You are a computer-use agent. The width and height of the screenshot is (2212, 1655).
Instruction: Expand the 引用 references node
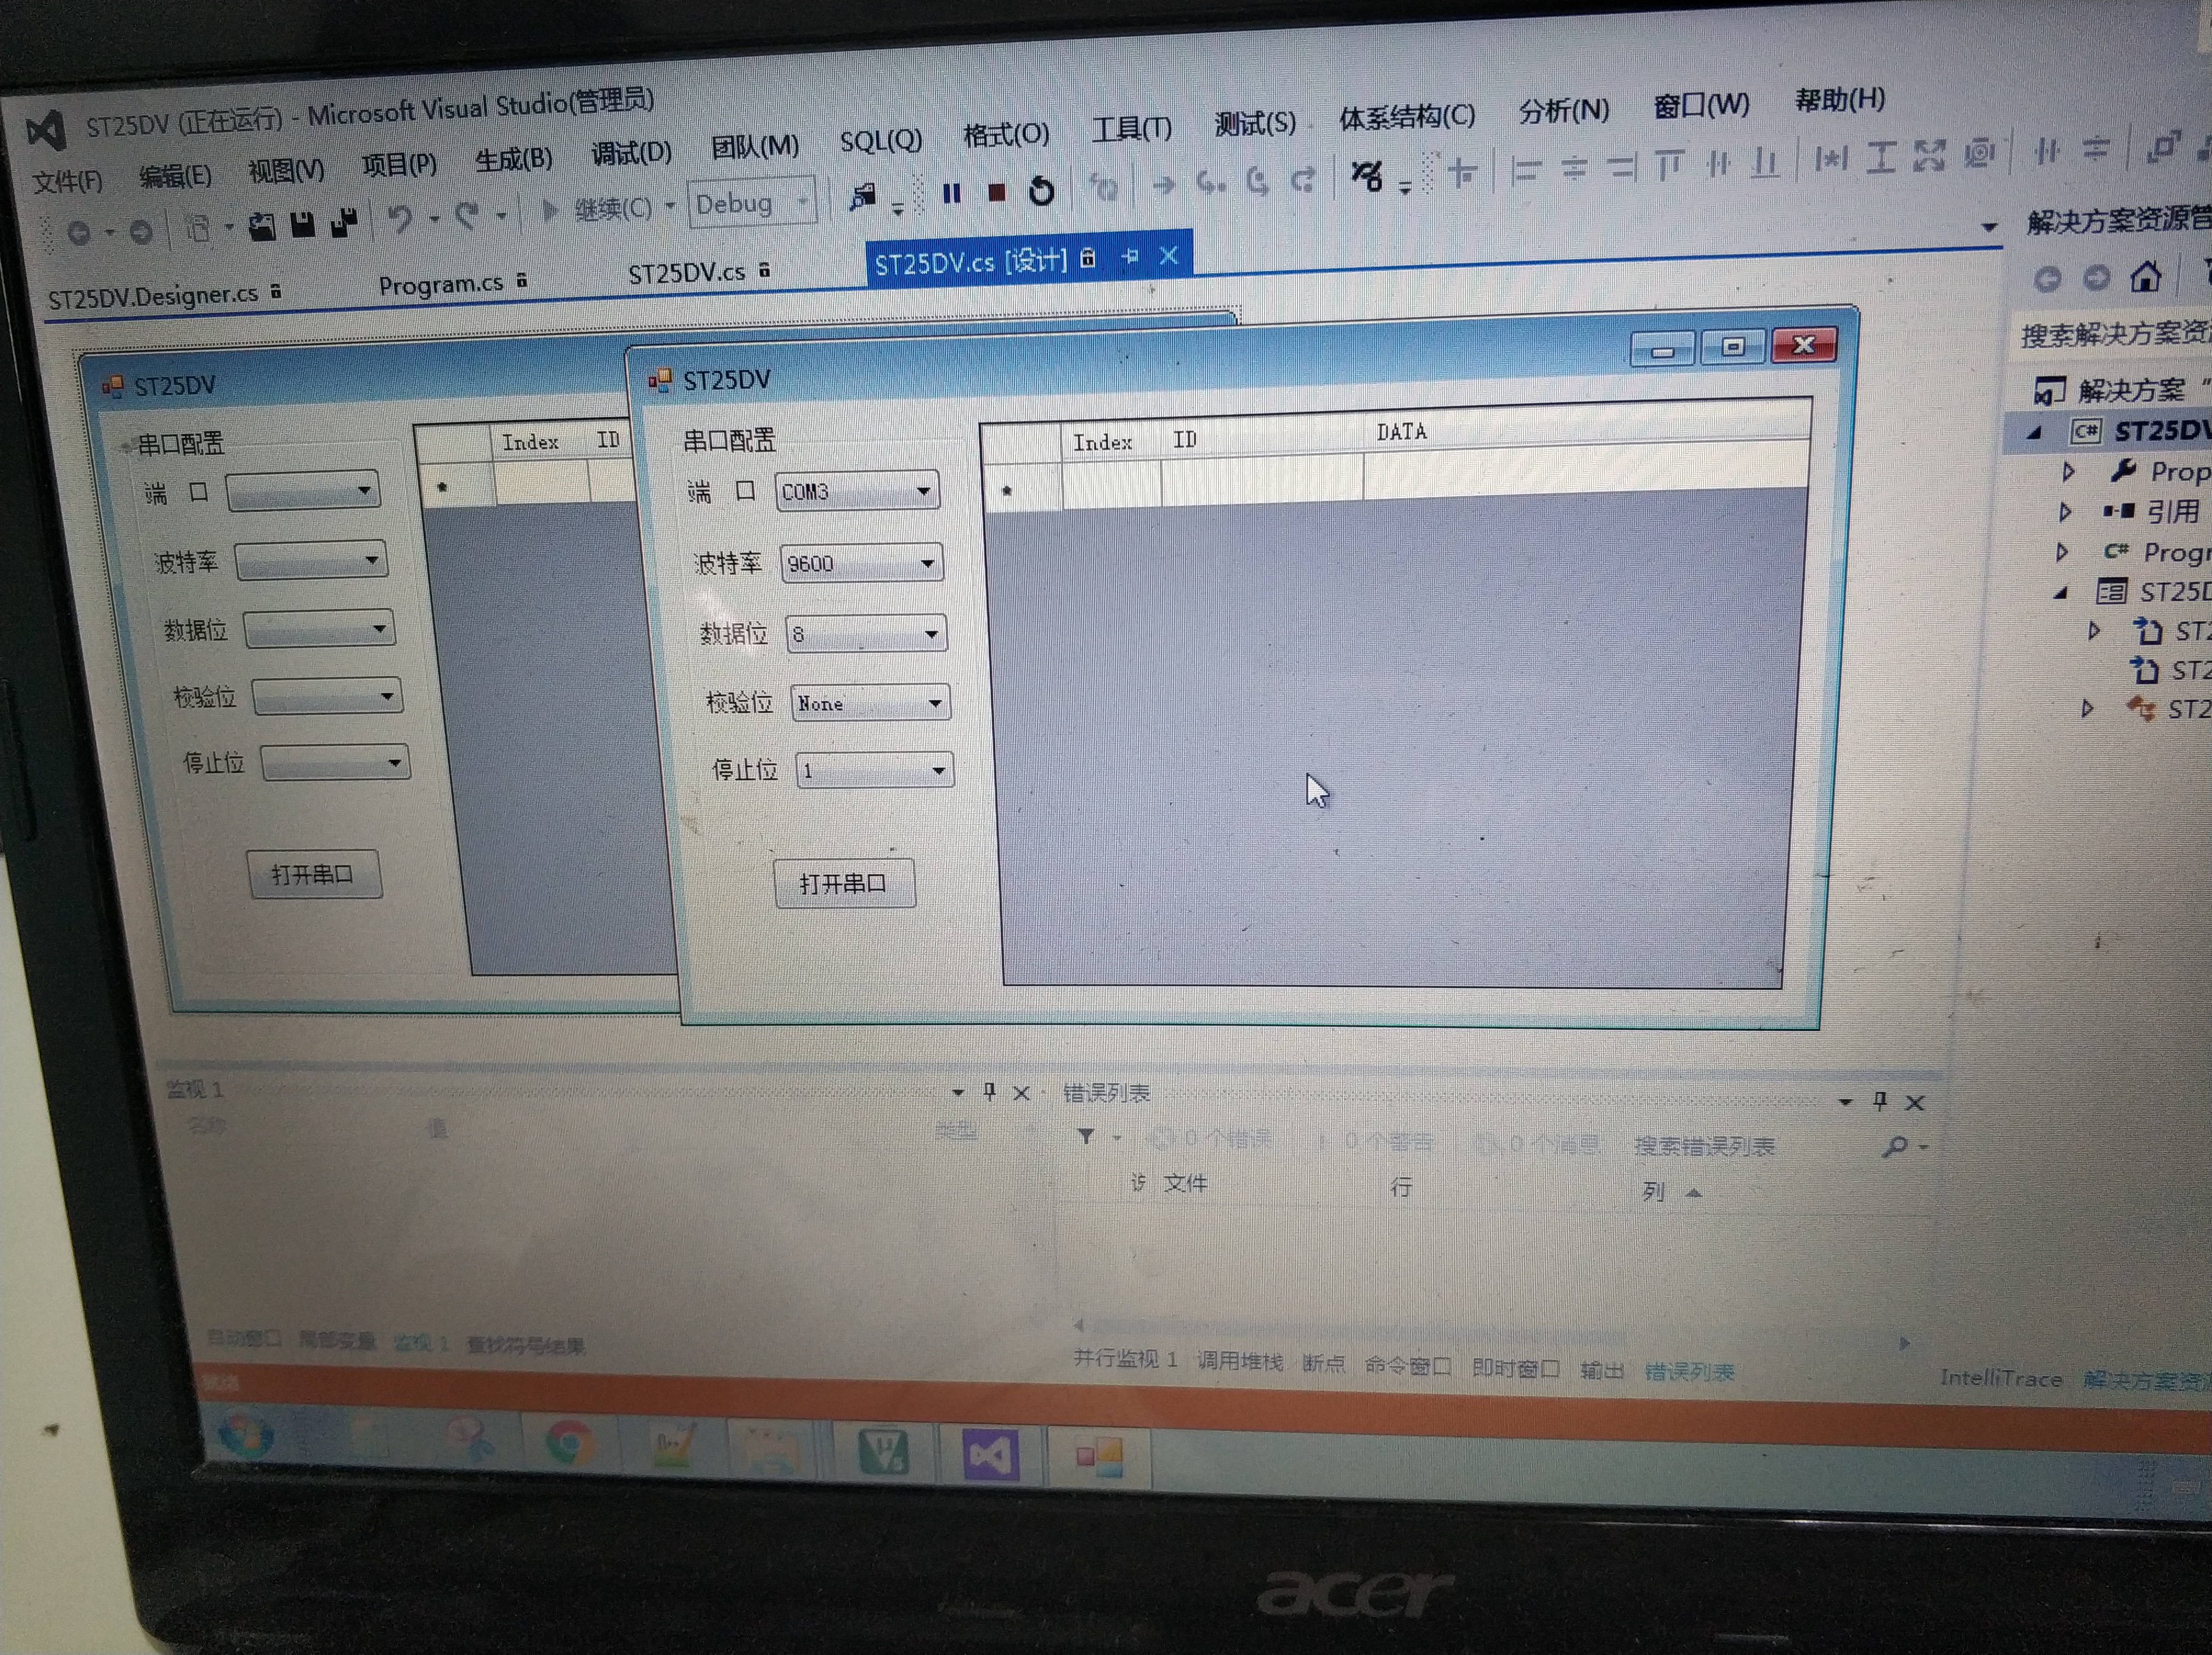(x=2065, y=512)
